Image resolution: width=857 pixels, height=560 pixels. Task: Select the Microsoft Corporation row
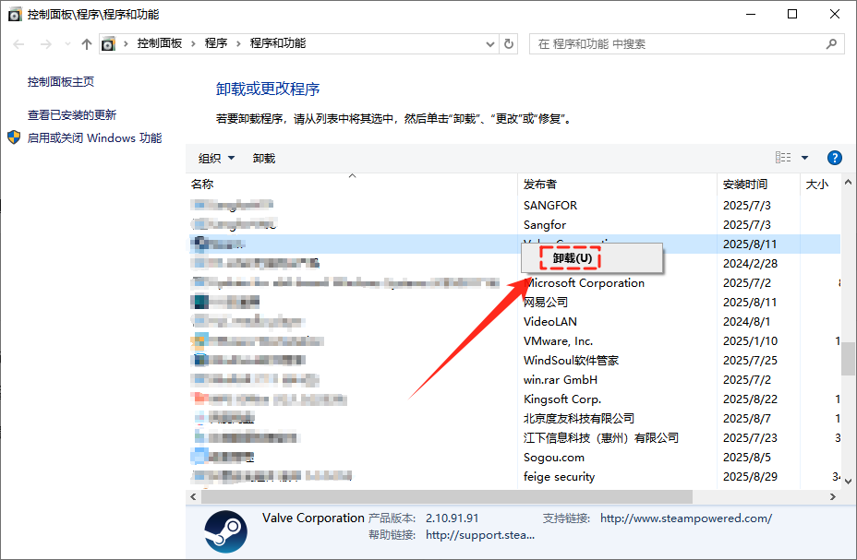click(x=513, y=282)
